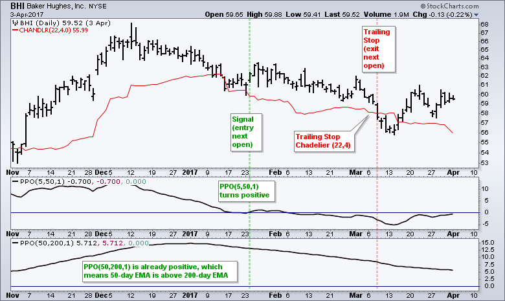Click the PPO(5,50,1) turns positive note
This screenshot has width=505, height=301.
(247, 191)
